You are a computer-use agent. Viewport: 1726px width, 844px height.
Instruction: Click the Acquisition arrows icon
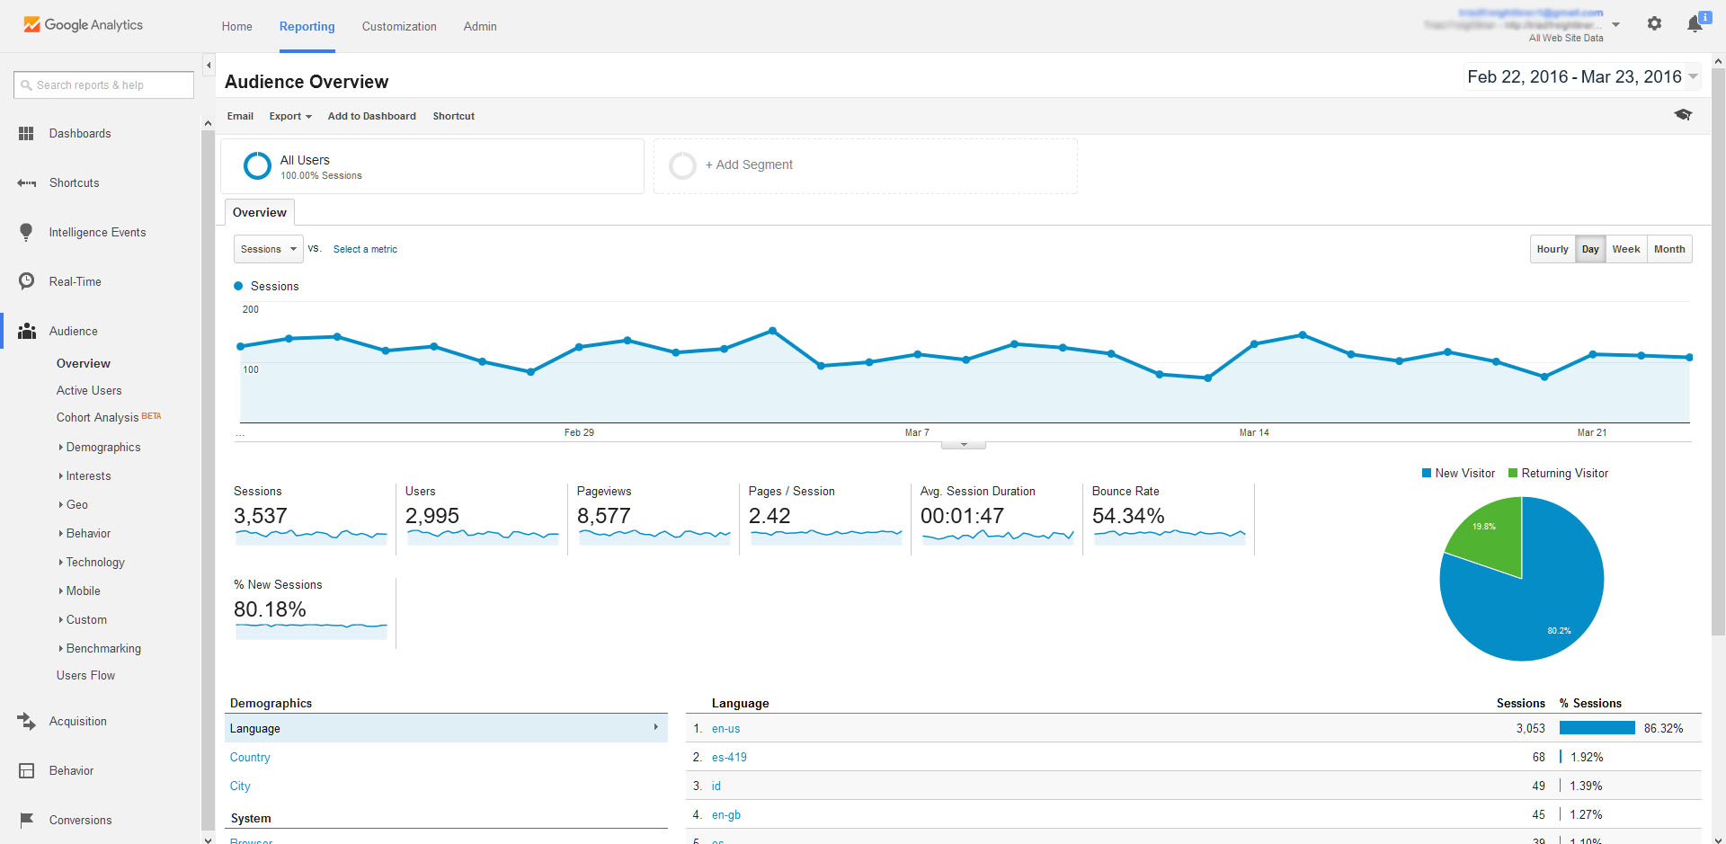point(26,721)
